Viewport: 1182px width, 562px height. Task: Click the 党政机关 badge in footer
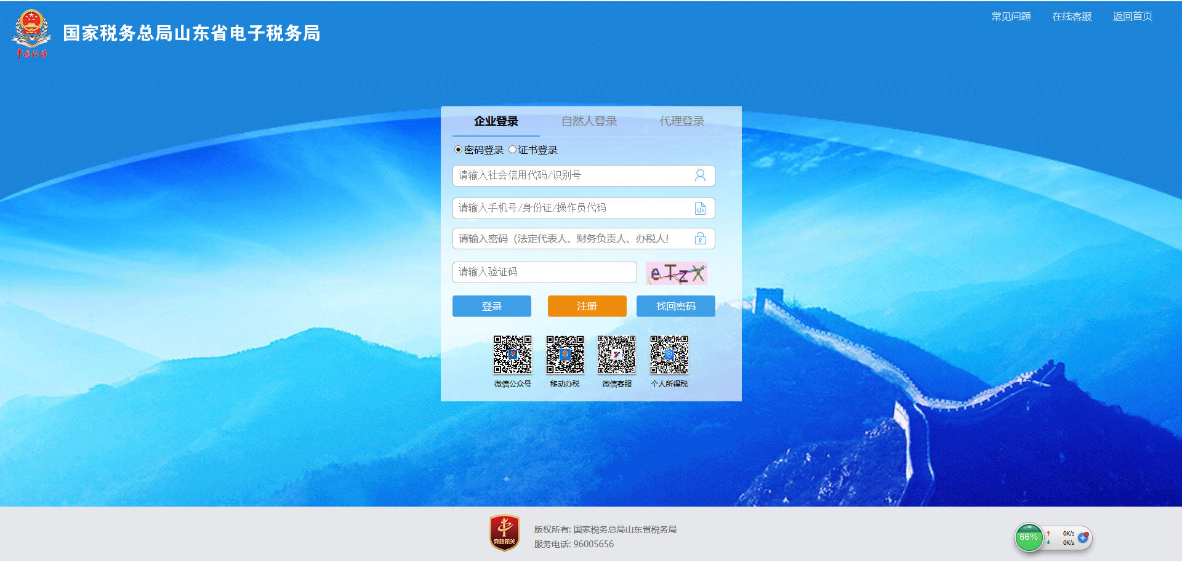point(504,533)
